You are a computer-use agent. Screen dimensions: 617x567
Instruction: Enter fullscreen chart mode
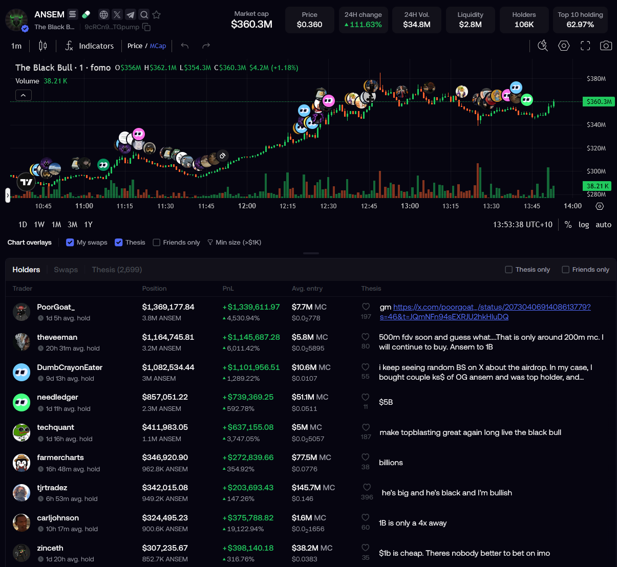tap(585, 46)
